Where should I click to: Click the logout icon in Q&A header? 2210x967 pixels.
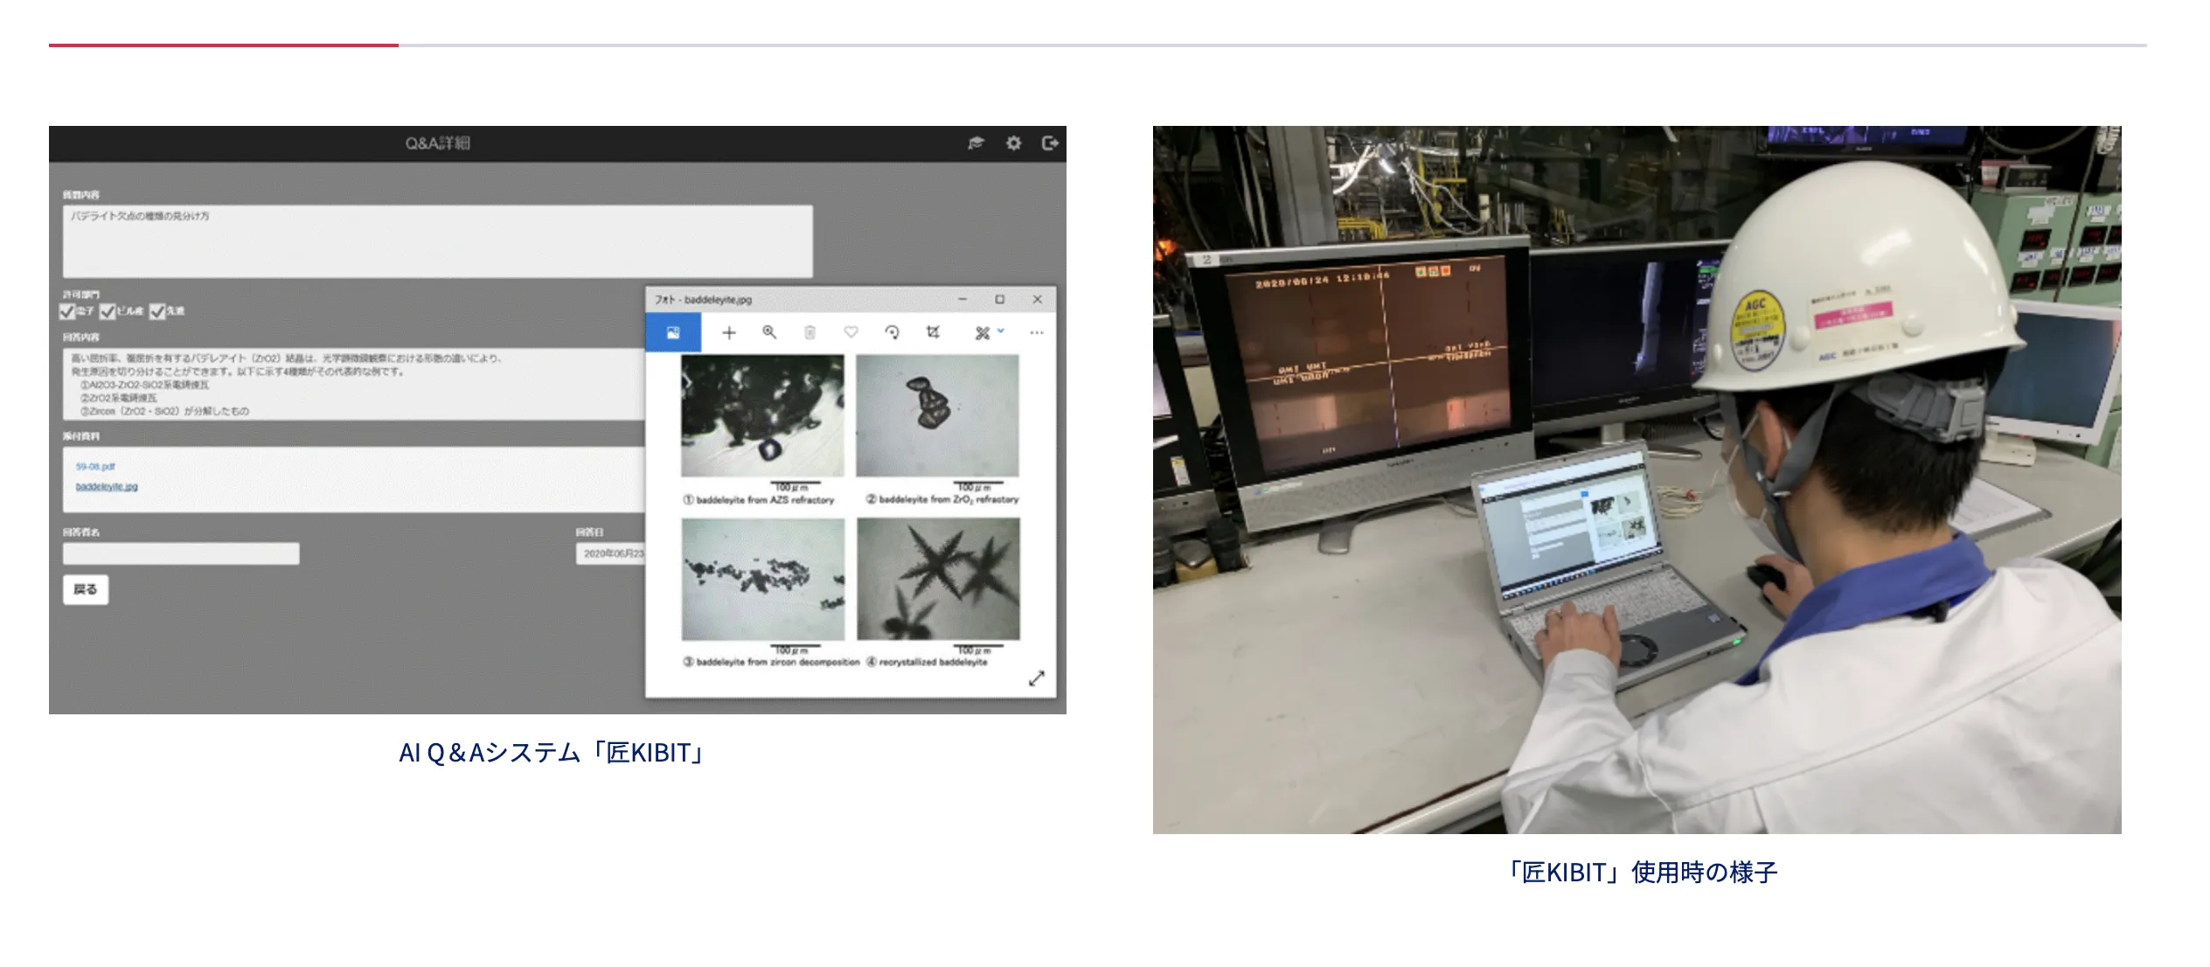(1050, 143)
